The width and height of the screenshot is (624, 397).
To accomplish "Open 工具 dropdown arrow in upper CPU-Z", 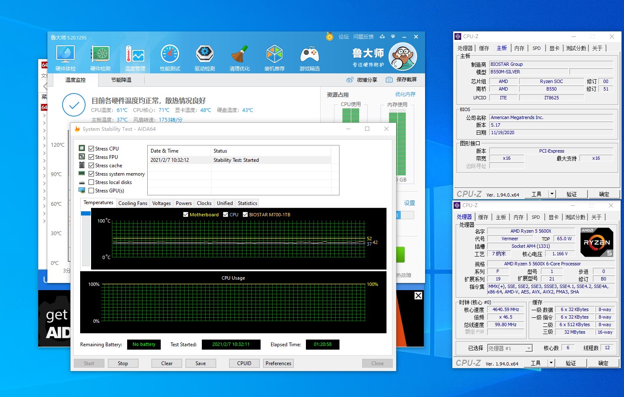I will (552, 194).
